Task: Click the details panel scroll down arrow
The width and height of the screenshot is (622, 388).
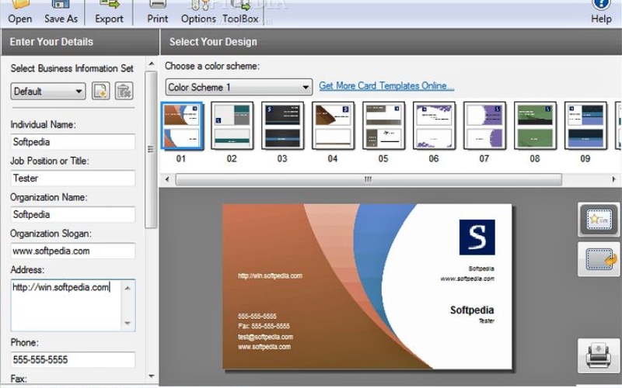Action: 151,376
